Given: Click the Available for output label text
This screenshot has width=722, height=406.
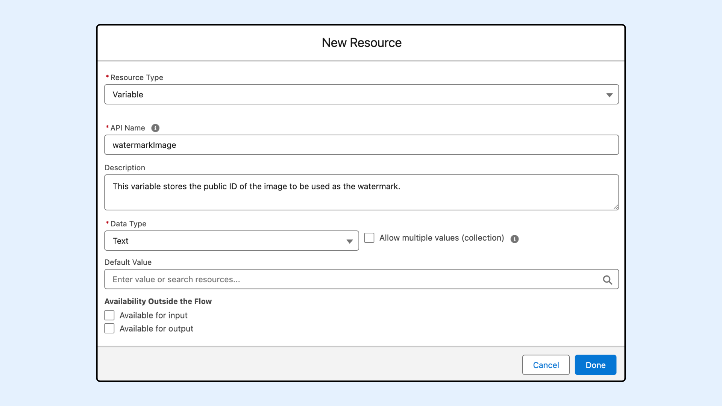Looking at the screenshot, I should 156,329.
